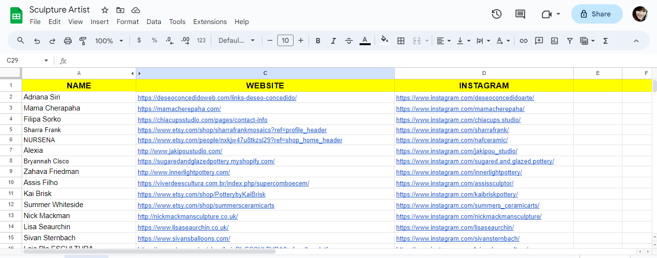Star the Sculpture Artist document
This screenshot has height=258, width=657.
105,10
